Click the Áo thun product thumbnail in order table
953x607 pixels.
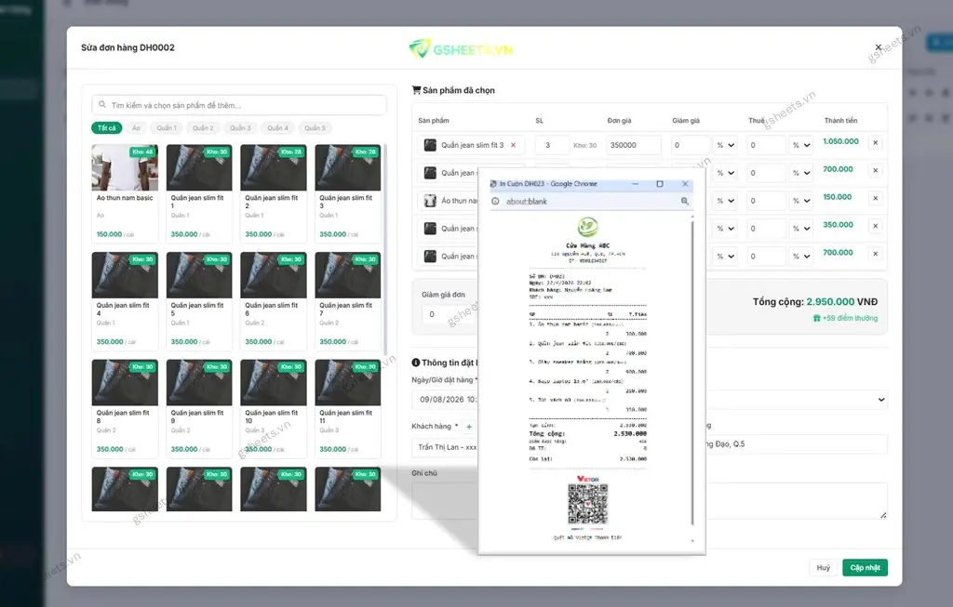coord(430,201)
